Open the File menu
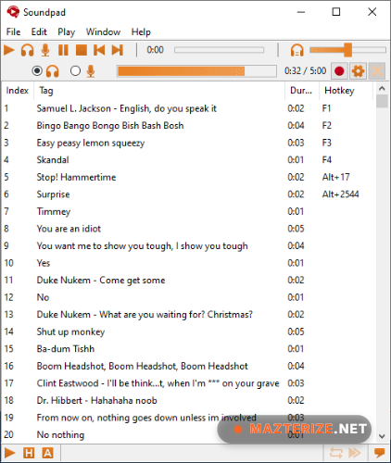 (13, 31)
